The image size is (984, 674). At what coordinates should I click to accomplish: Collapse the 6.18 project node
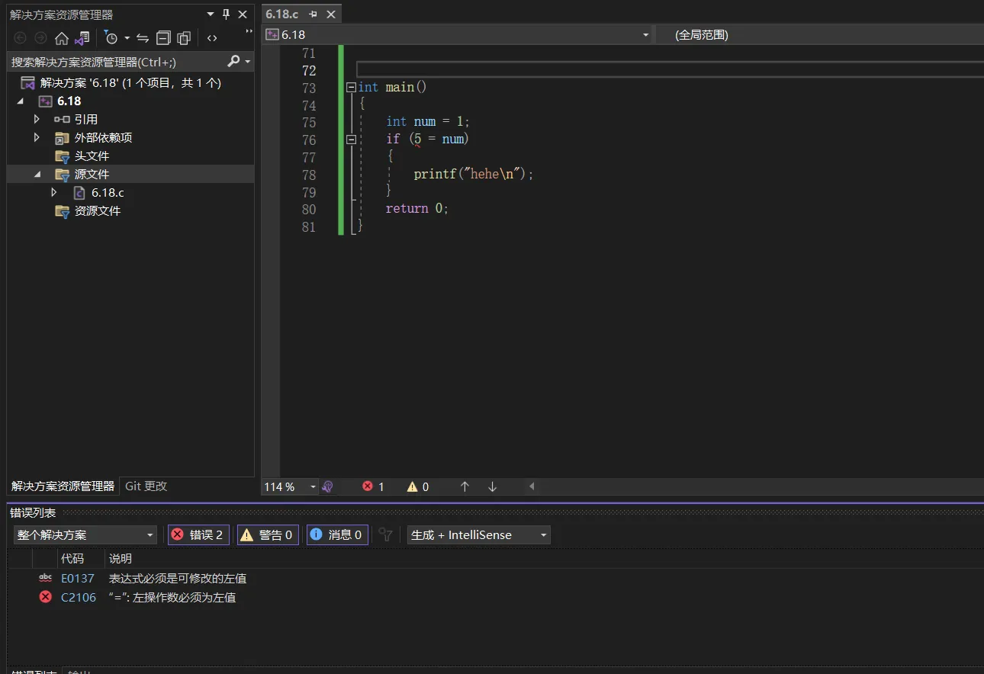coord(21,101)
